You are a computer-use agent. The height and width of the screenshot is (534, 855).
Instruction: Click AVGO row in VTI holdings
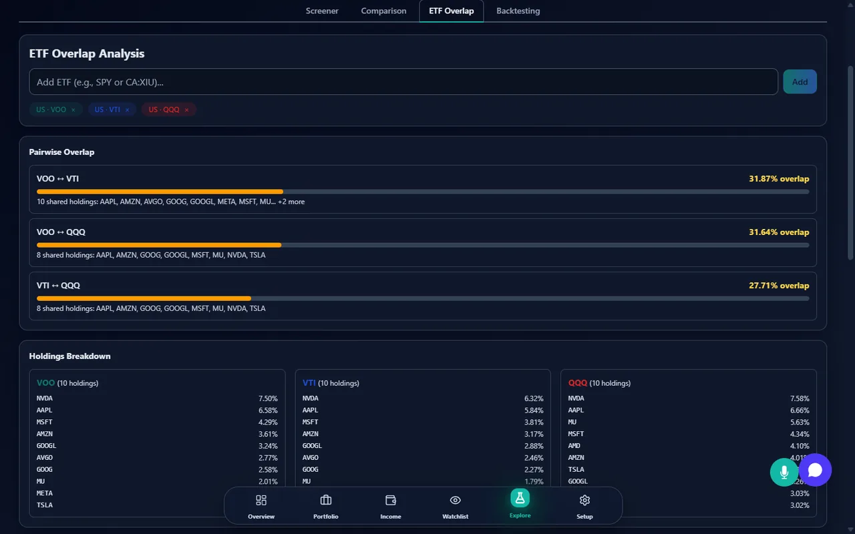point(423,458)
